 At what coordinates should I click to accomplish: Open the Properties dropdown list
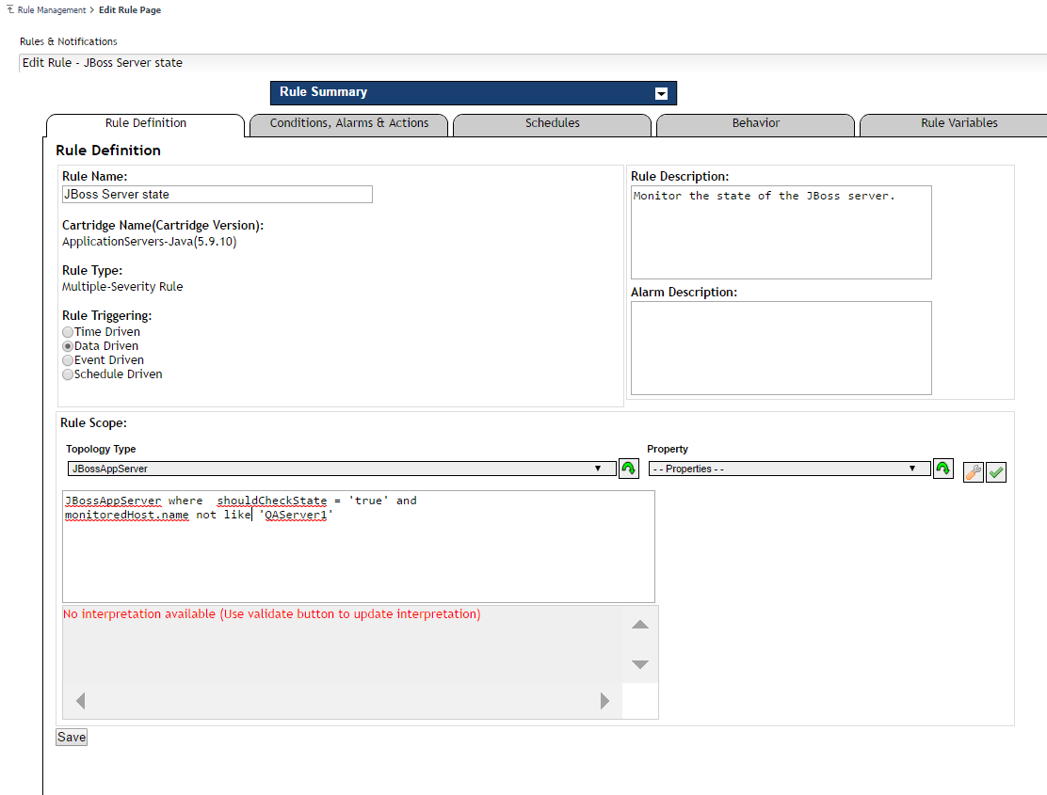pos(788,469)
